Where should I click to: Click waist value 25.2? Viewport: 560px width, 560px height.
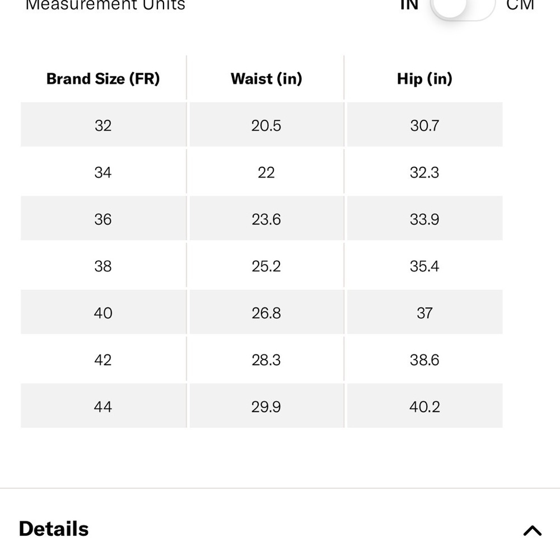click(x=267, y=265)
